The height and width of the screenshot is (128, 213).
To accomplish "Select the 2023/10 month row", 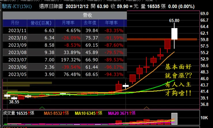I will point(65,38).
